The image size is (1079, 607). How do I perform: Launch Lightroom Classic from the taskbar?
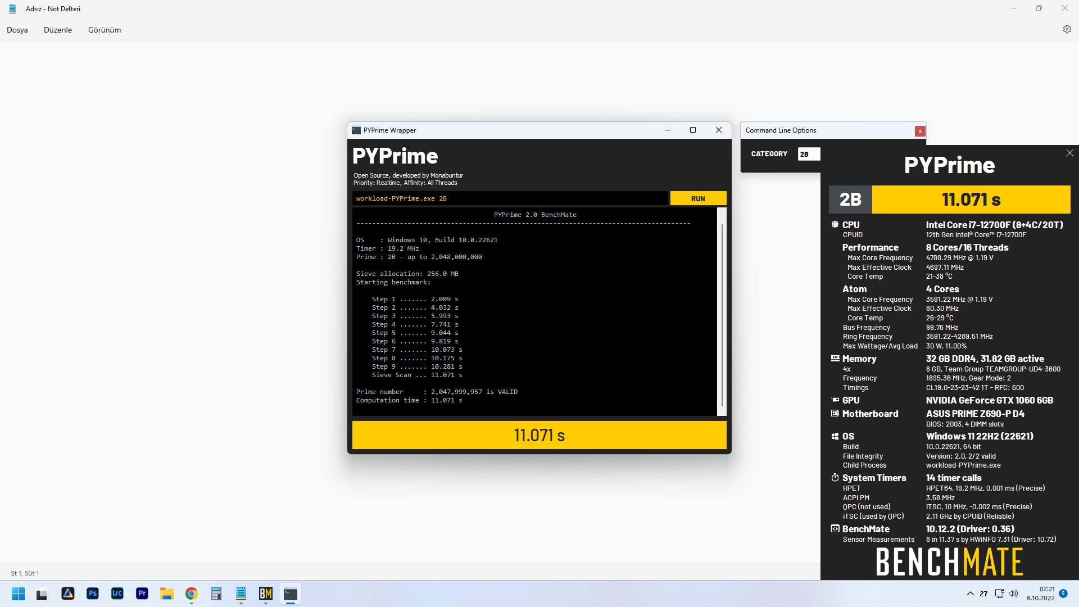pos(117,594)
